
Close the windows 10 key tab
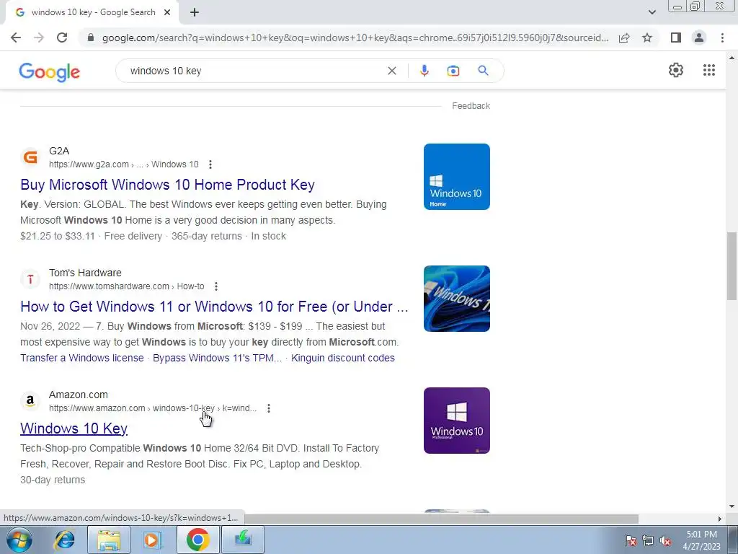pos(167,12)
